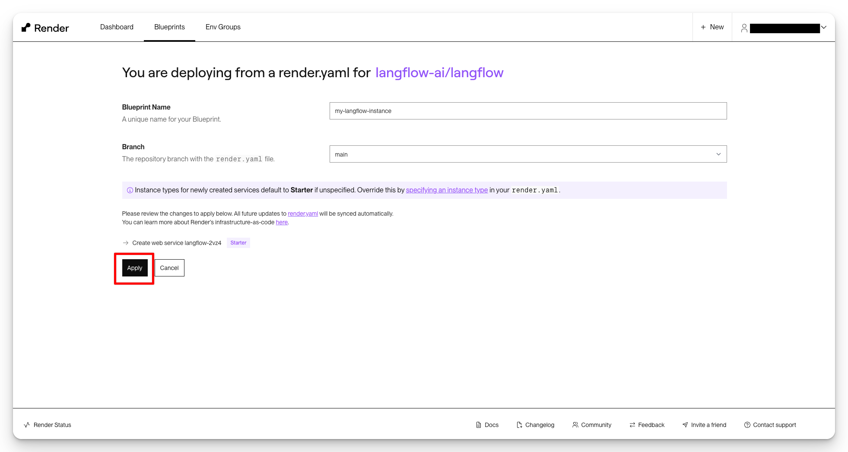
Task: Cancel the blueprint deployment
Action: click(x=169, y=268)
